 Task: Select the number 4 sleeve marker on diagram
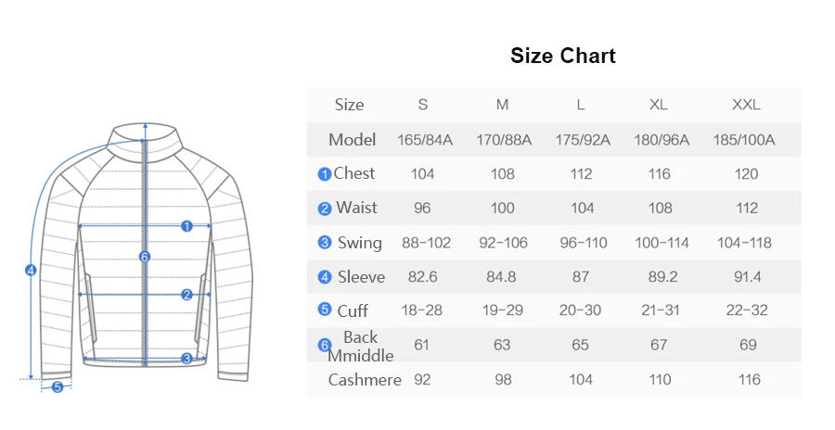31,271
